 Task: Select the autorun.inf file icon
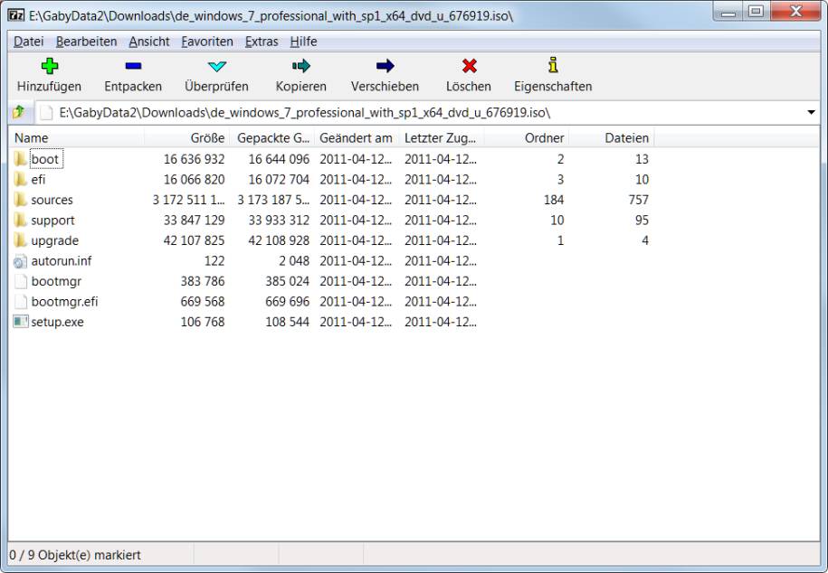tap(21, 260)
